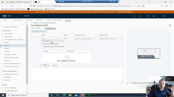174x97 pixels.
Task: Open the NSX search icon
Action: [x=134, y=16]
